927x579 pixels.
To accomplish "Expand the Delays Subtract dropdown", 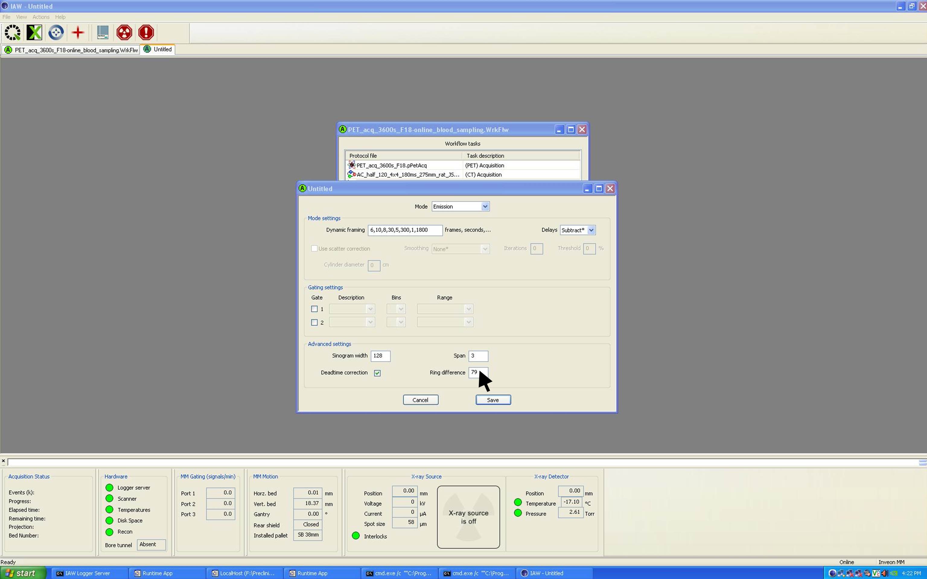I will point(591,230).
